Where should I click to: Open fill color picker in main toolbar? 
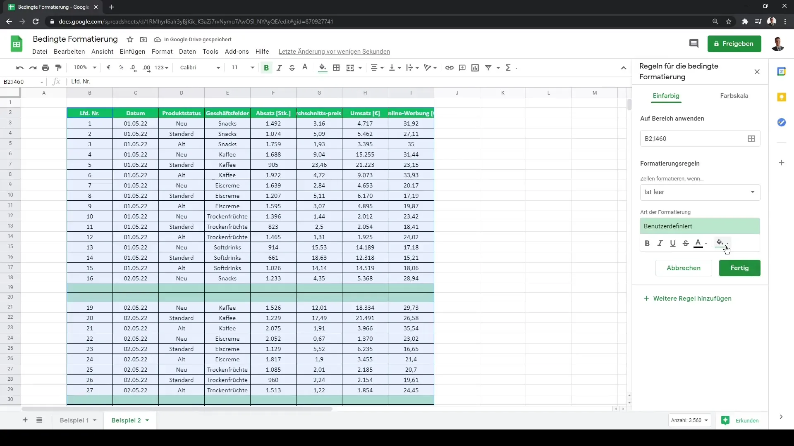(x=323, y=68)
